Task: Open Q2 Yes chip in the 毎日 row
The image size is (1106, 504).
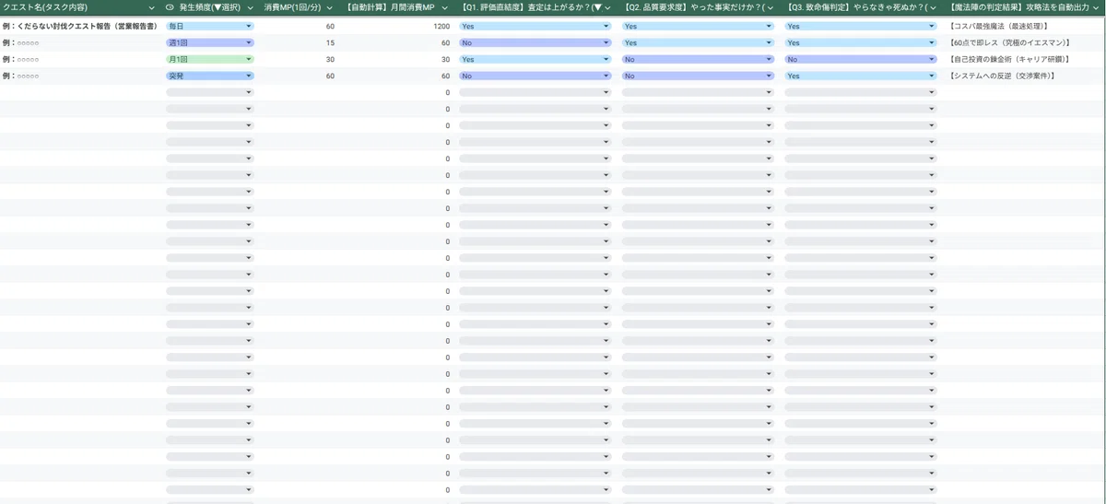Action: coord(698,26)
